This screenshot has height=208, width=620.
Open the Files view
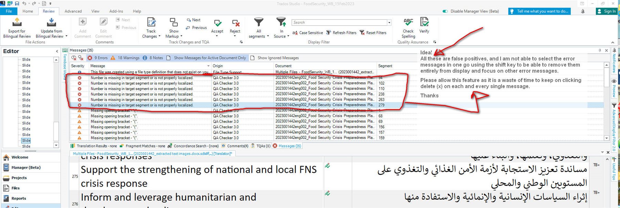(31, 188)
